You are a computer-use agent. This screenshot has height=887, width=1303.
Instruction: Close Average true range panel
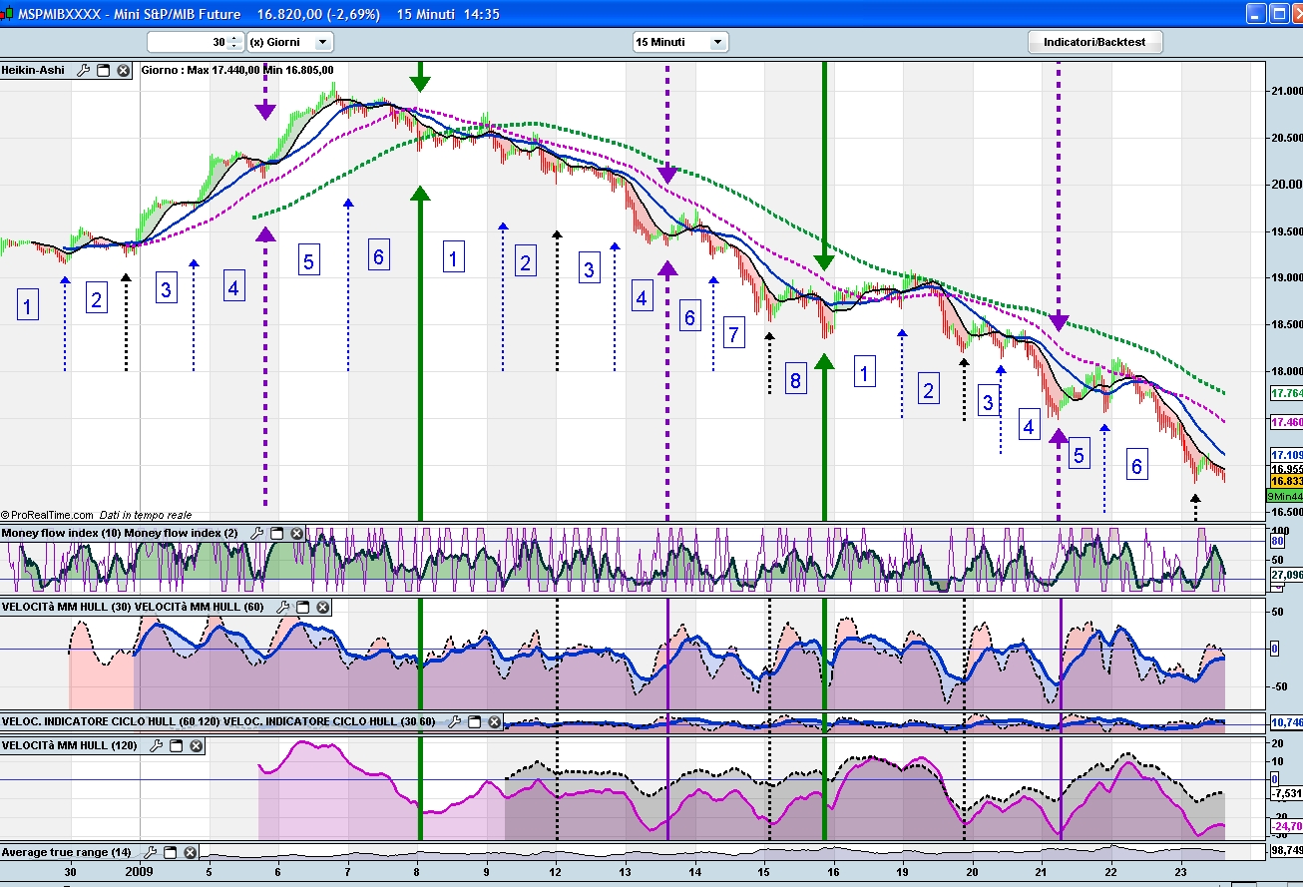(190, 852)
